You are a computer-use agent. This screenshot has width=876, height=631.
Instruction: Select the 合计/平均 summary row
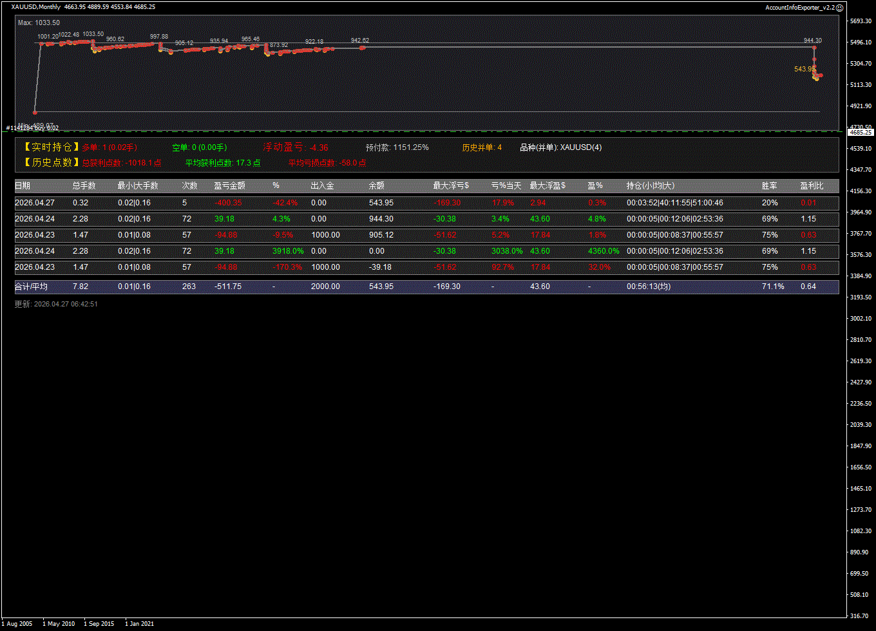(31, 287)
